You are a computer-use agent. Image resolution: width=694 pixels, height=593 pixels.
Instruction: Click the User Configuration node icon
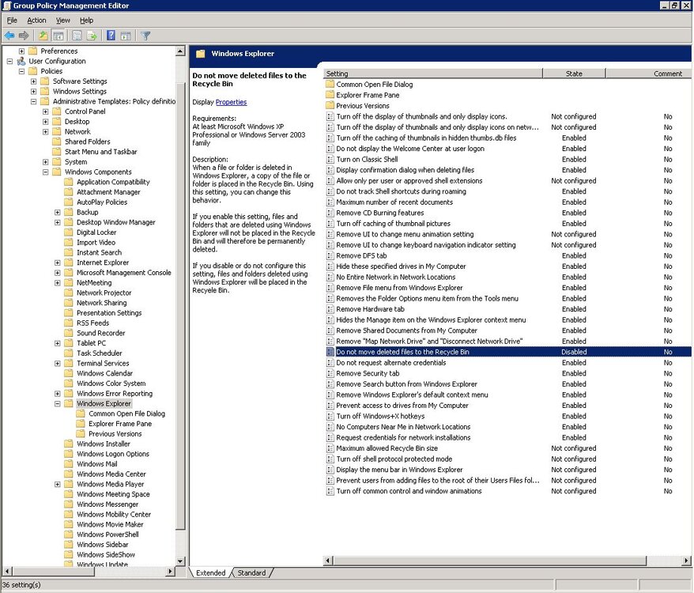tap(21, 61)
